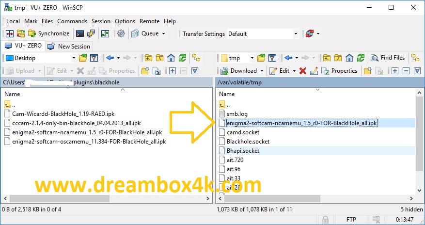Open the Help menu
Screen dimensions: 425x225
click(x=170, y=21)
